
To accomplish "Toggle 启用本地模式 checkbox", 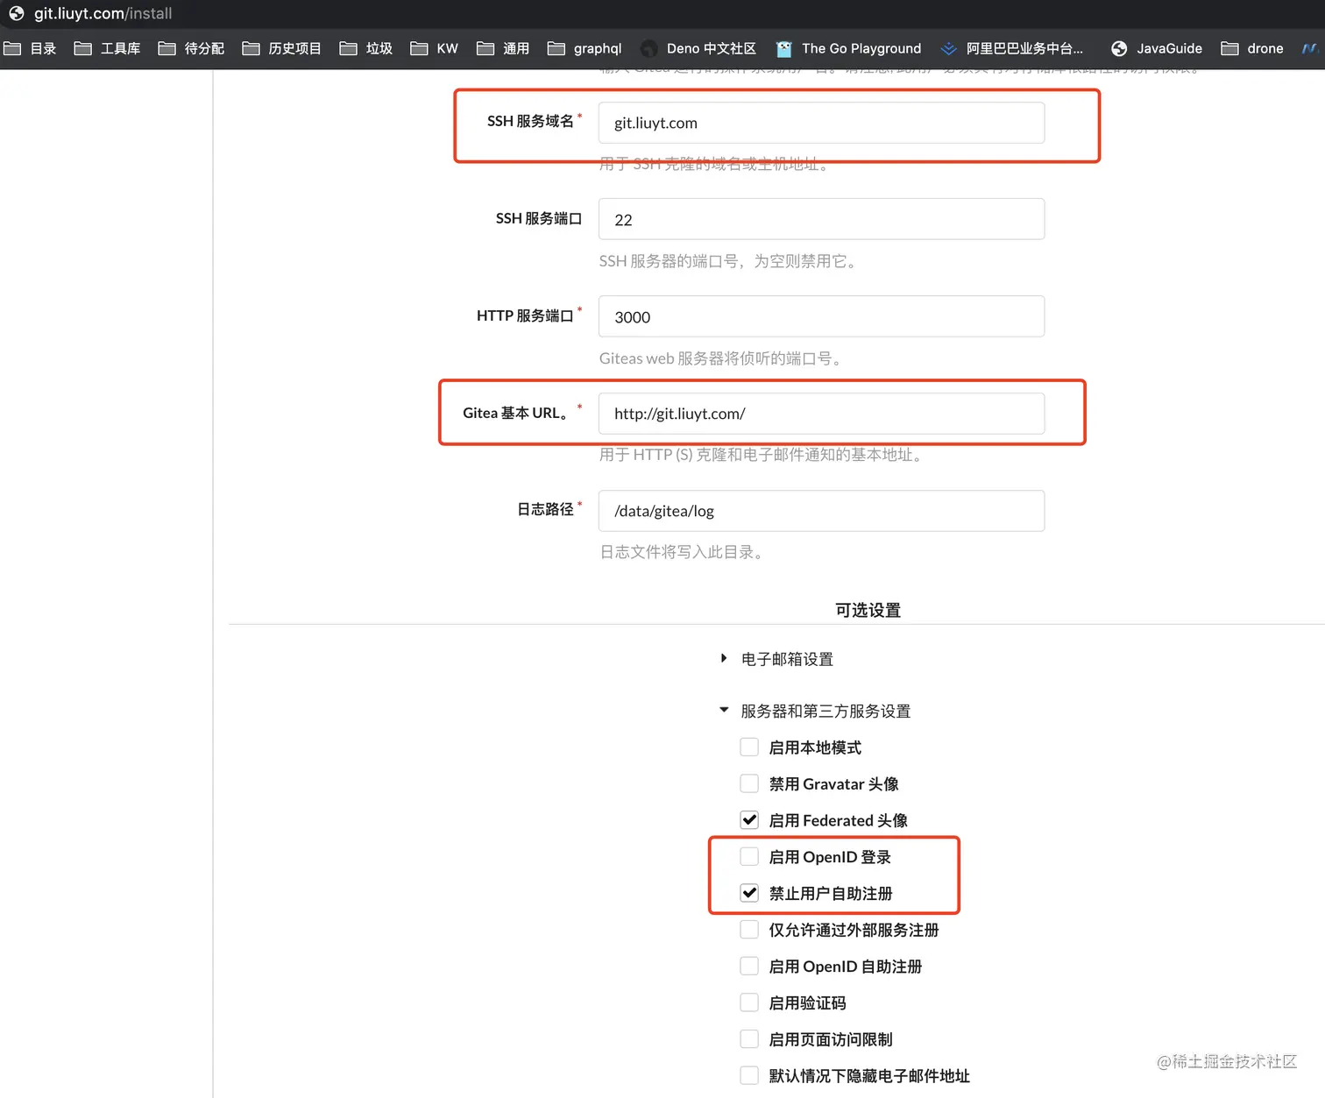I will pos(749,747).
